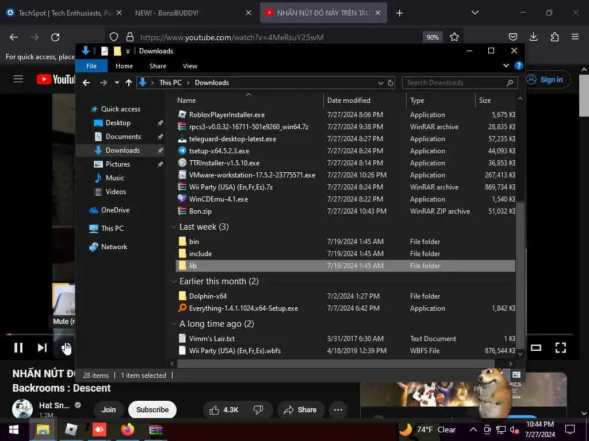Open the Home ribbon tab
The height and width of the screenshot is (441, 589).
124,66
